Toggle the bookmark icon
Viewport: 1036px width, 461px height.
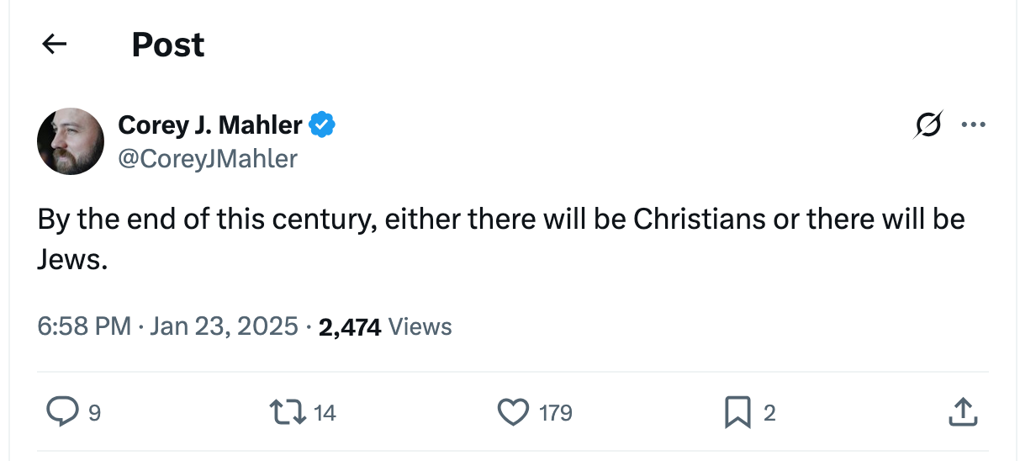tap(737, 412)
